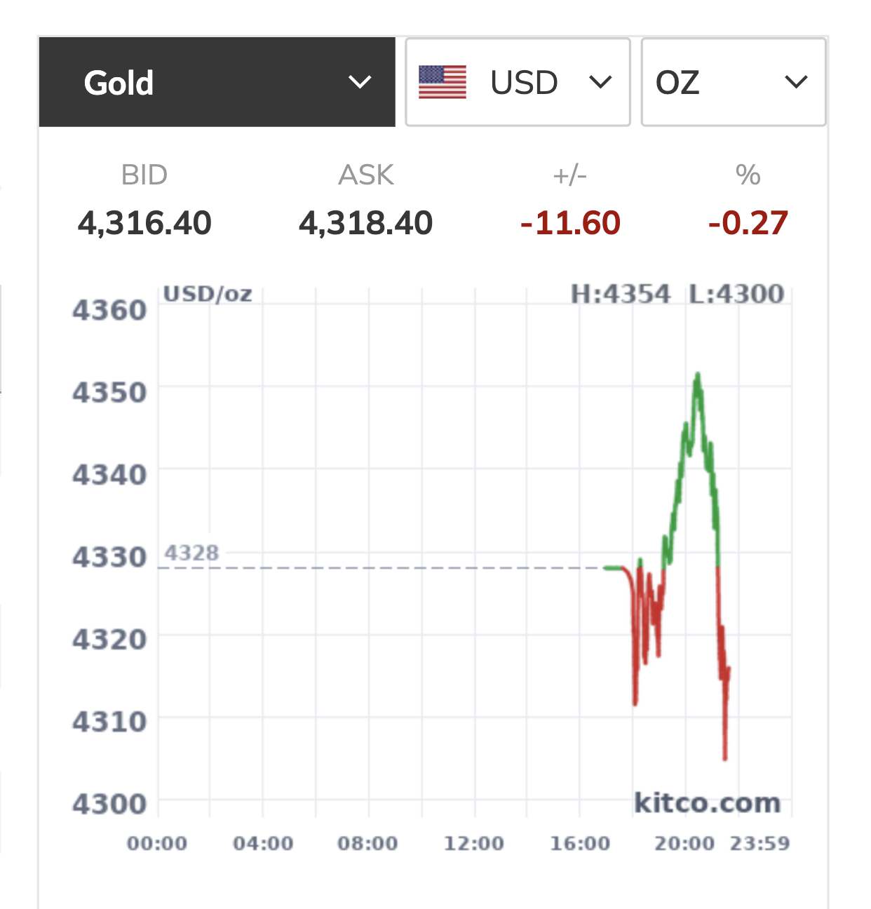This screenshot has width=871, height=909.
Task: Click the chevron arrow beside OZ
Action: point(796,83)
